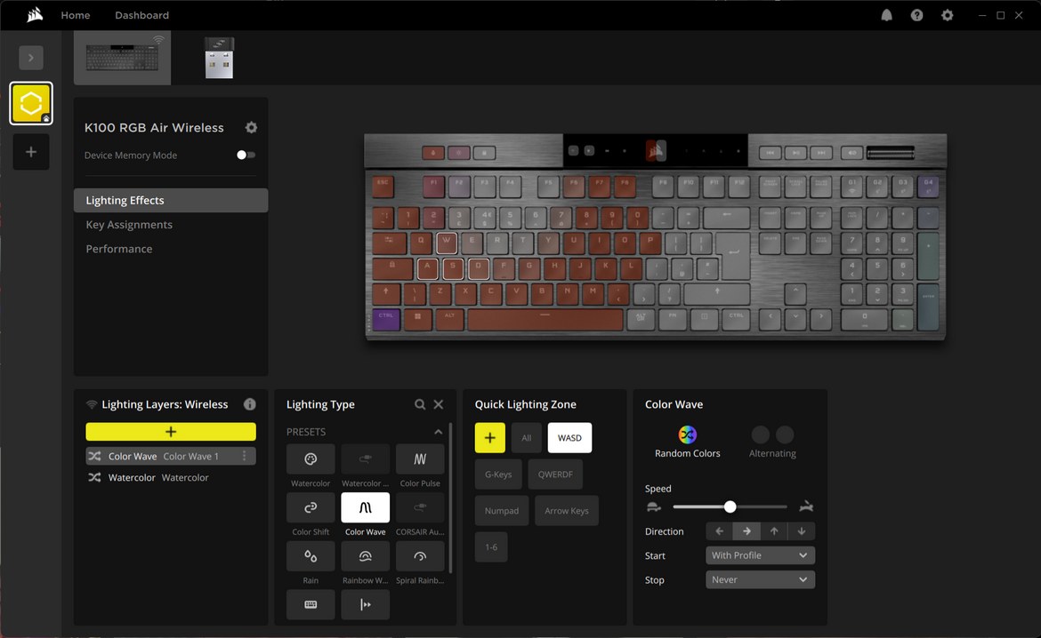The height and width of the screenshot is (638, 1041).
Task: Click the ESC key on keyboard preview
Action: (x=383, y=187)
